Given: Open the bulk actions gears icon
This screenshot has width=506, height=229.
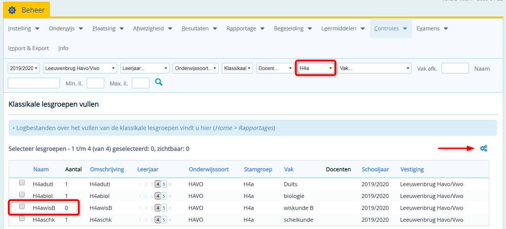Looking at the screenshot, I should click(x=484, y=148).
